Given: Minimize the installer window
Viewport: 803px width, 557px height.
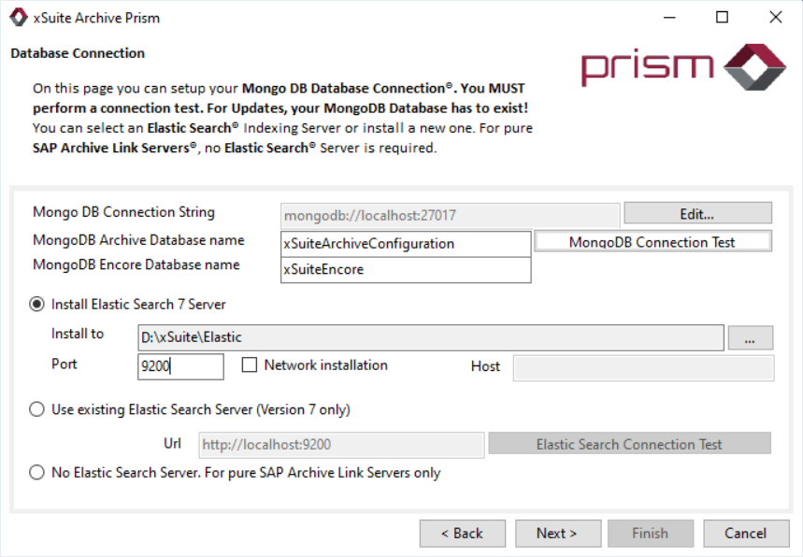Looking at the screenshot, I should (x=668, y=17).
